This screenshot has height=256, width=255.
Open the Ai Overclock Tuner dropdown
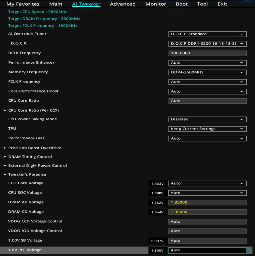point(207,34)
